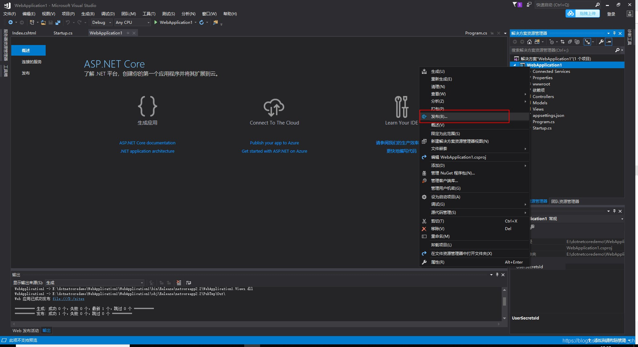This screenshot has width=638, height=347.
Task: Click the Open File folder icon
Action: point(43,23)
